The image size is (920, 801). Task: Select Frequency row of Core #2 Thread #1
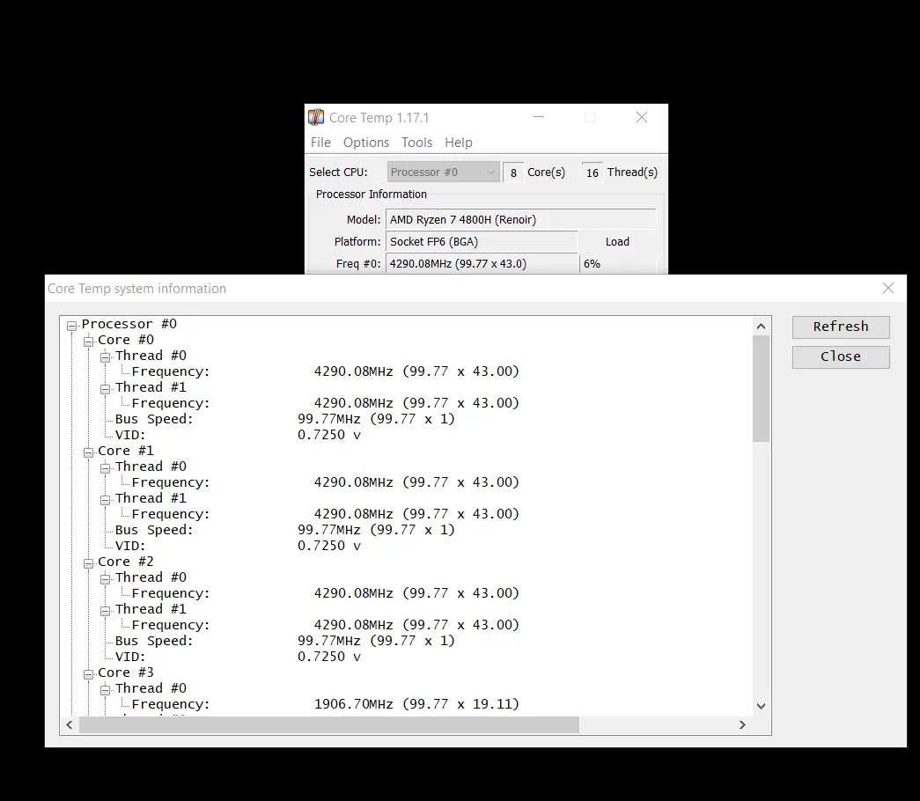coord(326,625)
